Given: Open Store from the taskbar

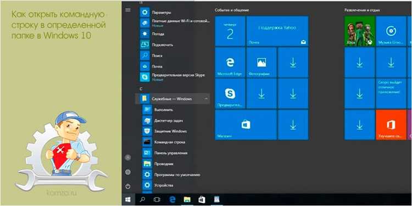Looking at the screenshot, I should coord(202,200).
